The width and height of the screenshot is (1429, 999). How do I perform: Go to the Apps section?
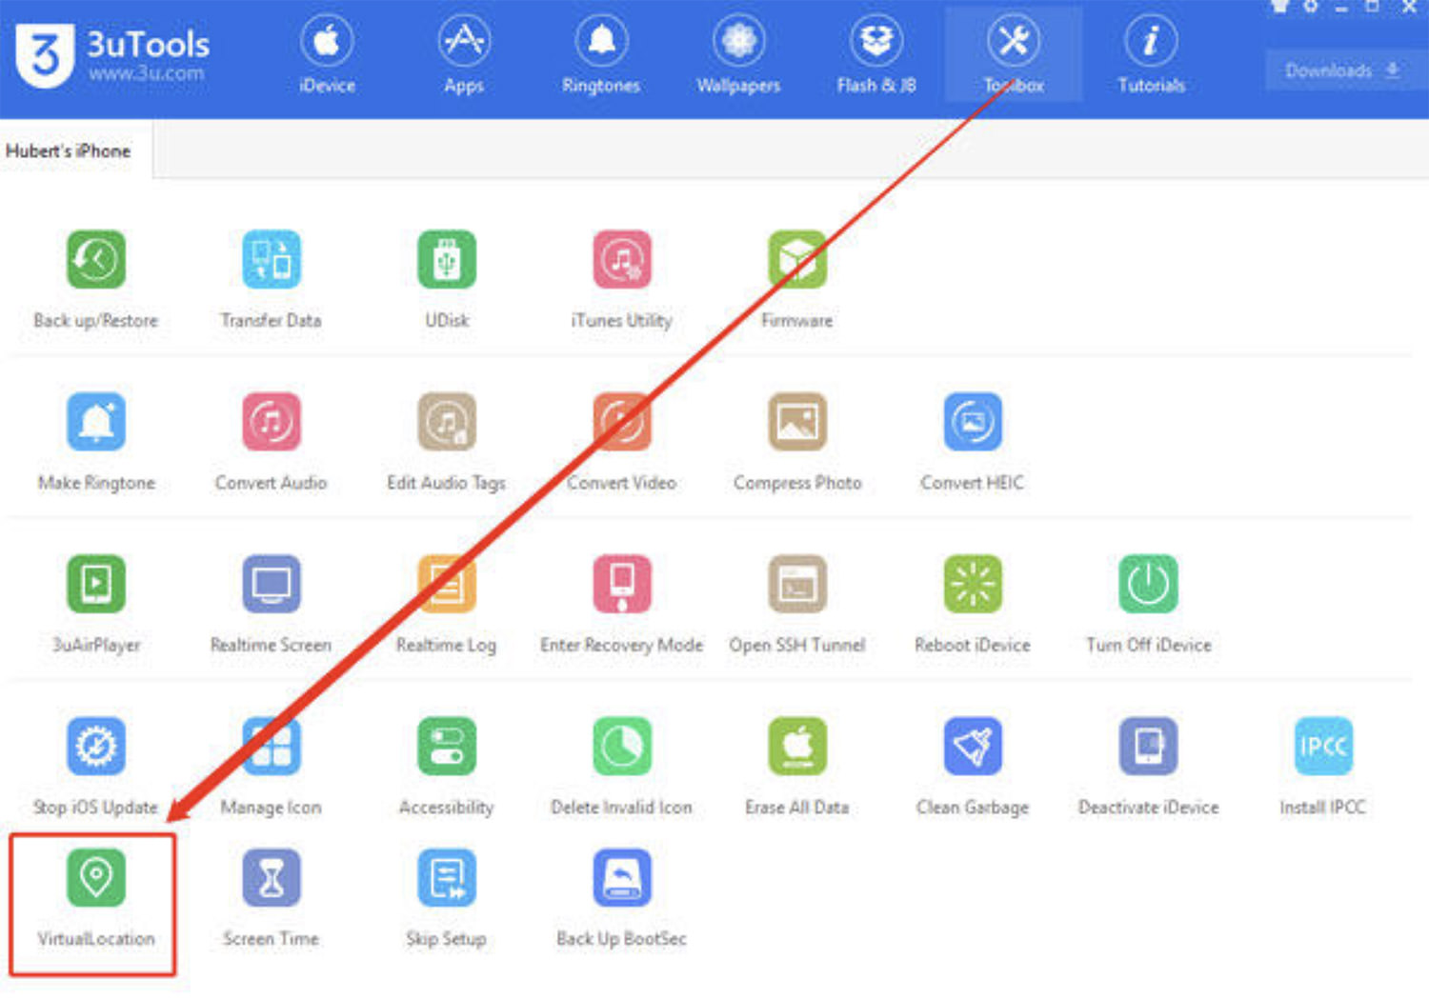[464, 55]
